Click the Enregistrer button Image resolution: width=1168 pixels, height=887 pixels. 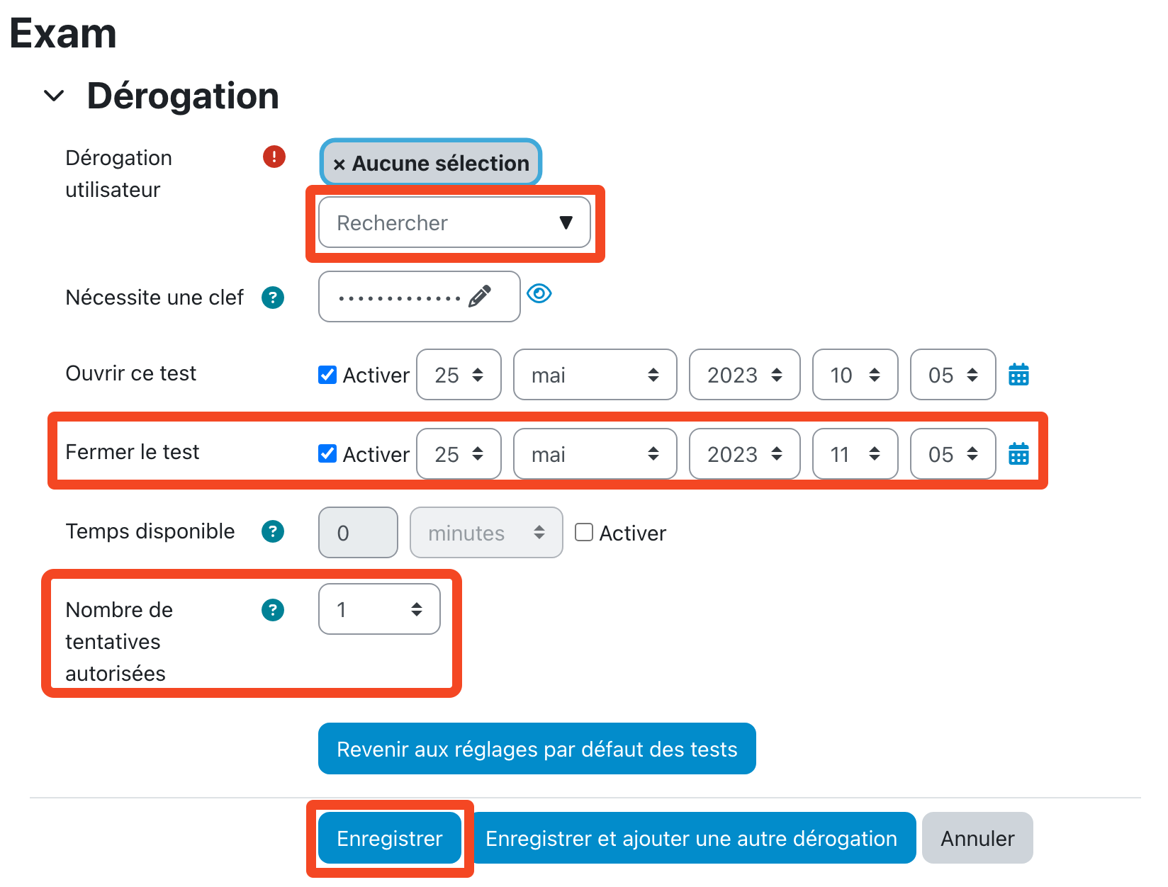pyautogui.click(x=389, y=838)
